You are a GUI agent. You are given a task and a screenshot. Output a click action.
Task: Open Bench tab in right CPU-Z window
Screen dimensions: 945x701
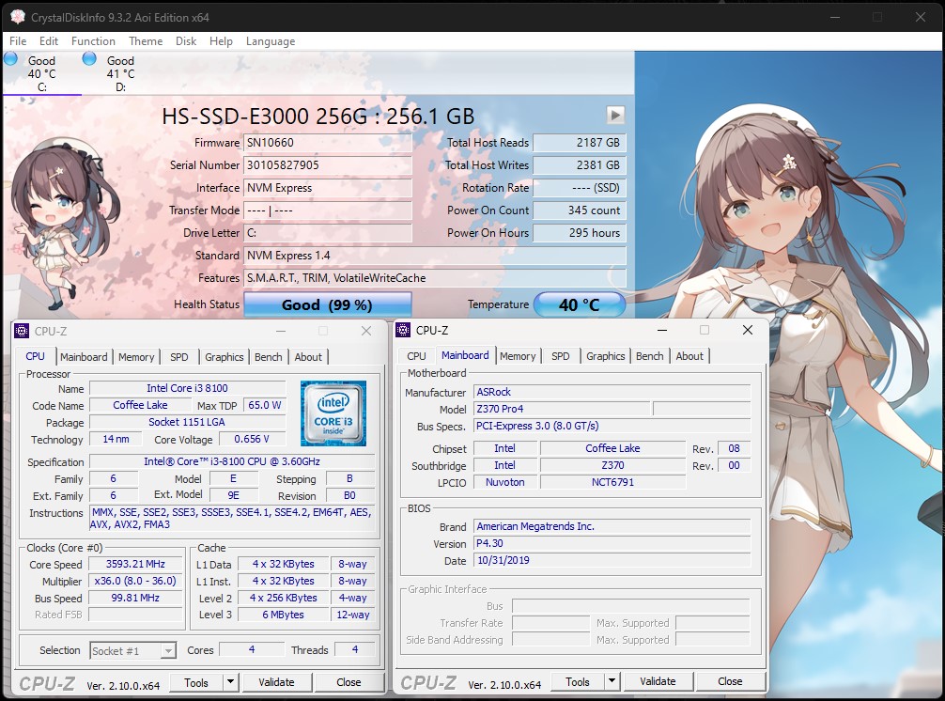(650, 356)
